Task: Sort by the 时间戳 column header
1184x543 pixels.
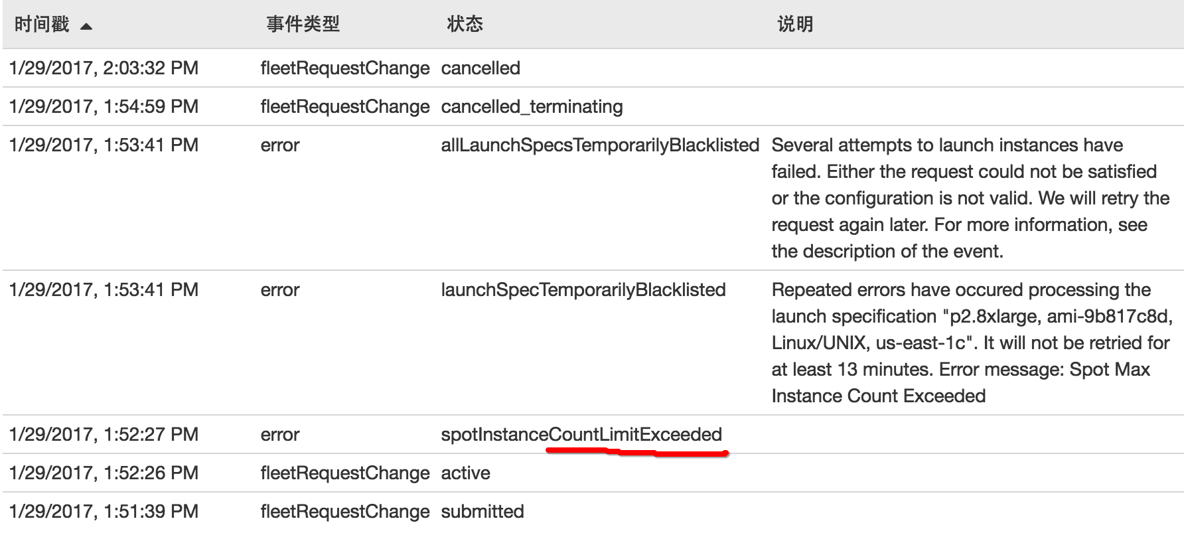Action: 42,25
